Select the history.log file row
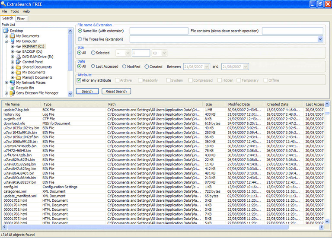Screen dimensions: 332x238 [x=163, y=114]
